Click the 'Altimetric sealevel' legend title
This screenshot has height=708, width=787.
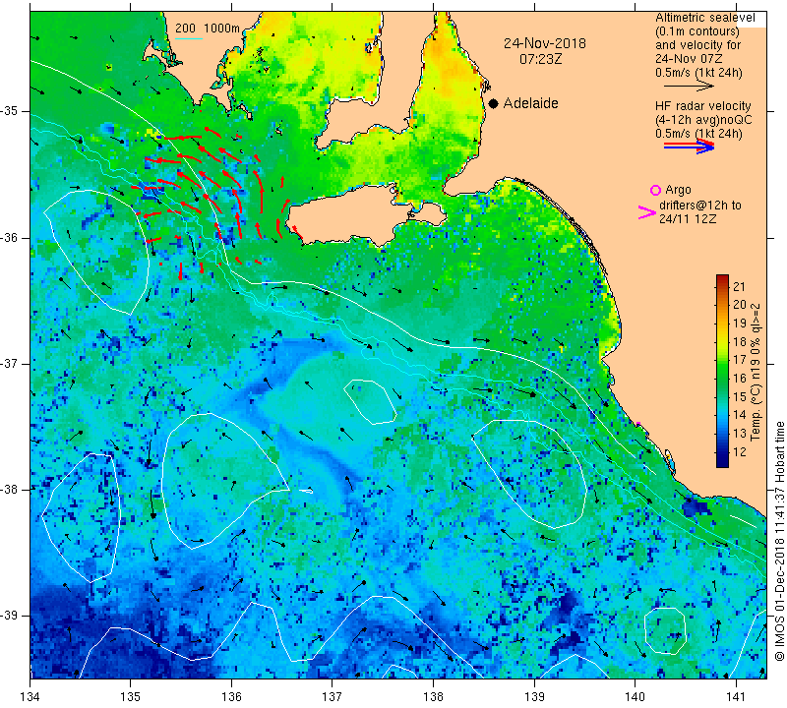tap(704, 18)
